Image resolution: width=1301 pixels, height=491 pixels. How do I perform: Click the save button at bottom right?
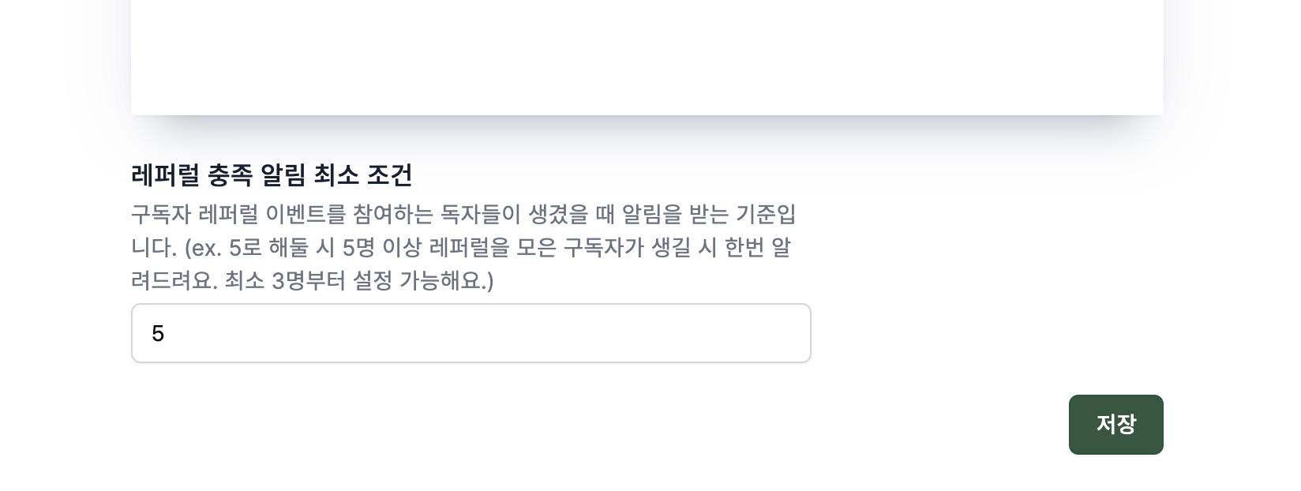[x=1115, y=424]
